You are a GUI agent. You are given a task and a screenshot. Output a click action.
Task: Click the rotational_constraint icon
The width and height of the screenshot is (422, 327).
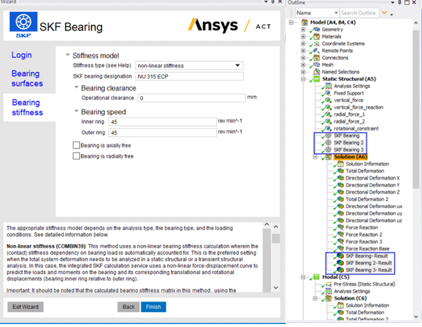tap(328, 128)
